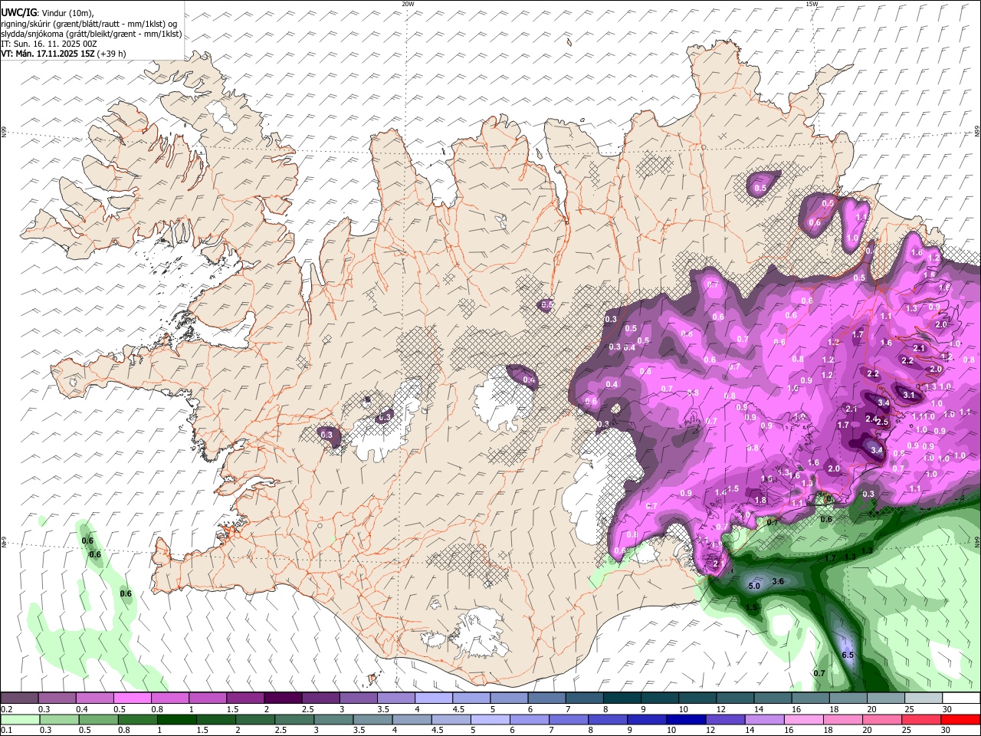Click the 6.5 rainfall value offshore
The image size is (981, 736).
pyautogui.click(x=848, y=655)
